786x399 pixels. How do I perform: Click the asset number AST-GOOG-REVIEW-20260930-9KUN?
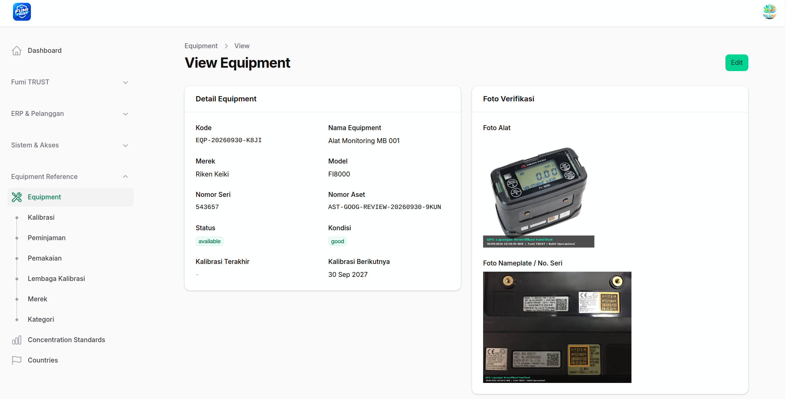[x=385, y=207]
